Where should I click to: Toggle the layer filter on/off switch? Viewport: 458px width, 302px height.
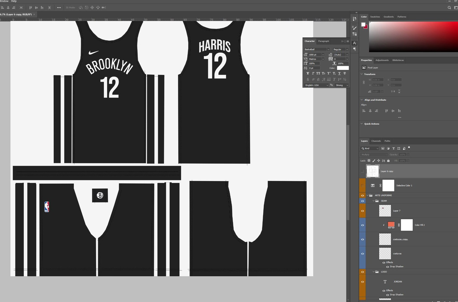pos(409,148)
